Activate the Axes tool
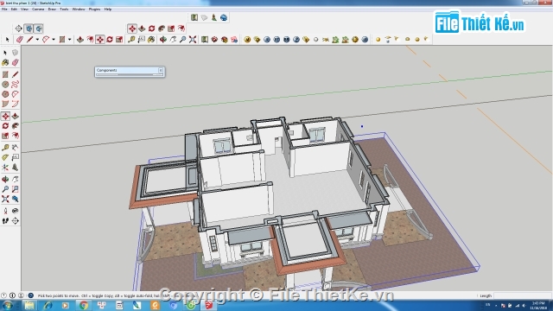This screenshot has width=553, height=311. [5, 167]
